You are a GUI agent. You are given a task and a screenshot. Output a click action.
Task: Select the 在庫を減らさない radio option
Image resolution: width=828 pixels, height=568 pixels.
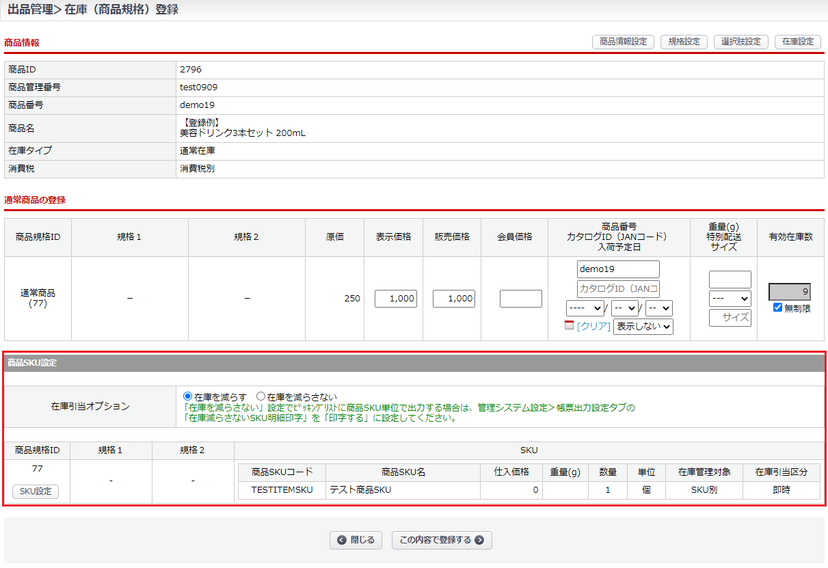click(x=261, y=396)
